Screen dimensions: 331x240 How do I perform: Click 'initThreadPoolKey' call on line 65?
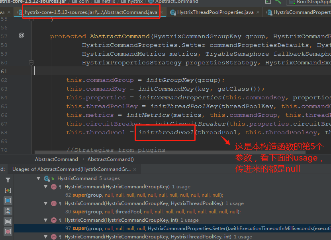[x=184, y=106]
